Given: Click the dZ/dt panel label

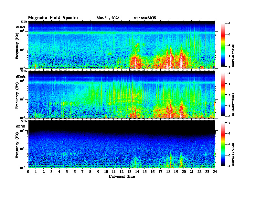Looking at the screenshot, I should pyautogui.click(x=21, y=126).
